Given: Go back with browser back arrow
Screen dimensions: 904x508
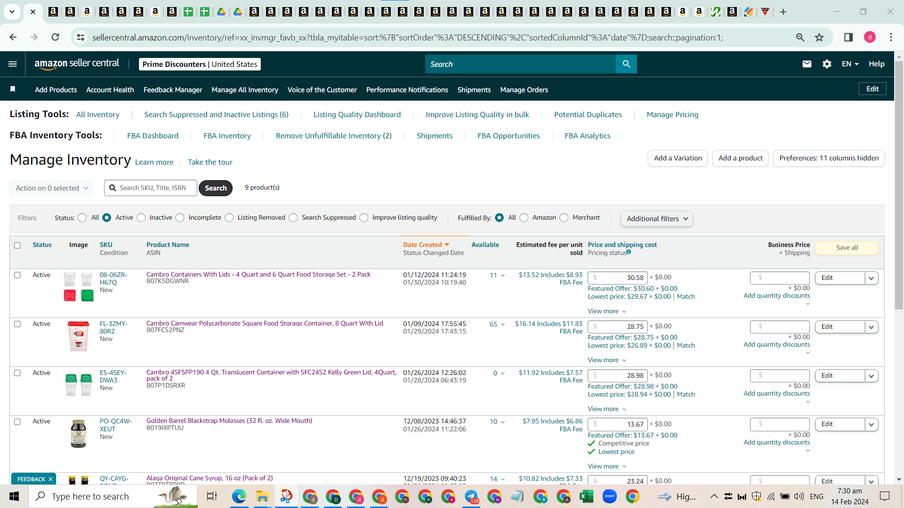Looking at the screenshot, I should (x=13, y=37).
